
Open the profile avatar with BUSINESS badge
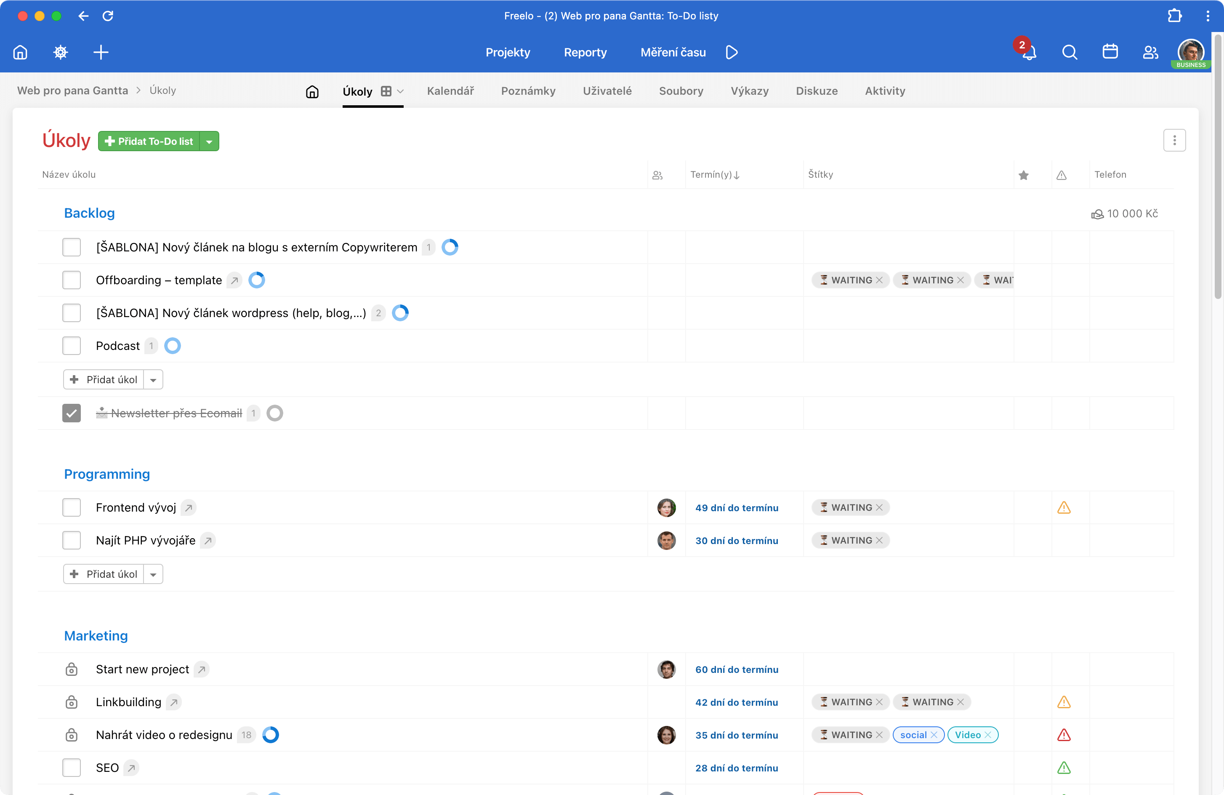1191,53
